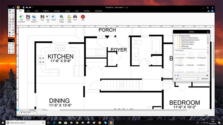
Task: Select the vertical dimension tool
Action: pos(13,44)
